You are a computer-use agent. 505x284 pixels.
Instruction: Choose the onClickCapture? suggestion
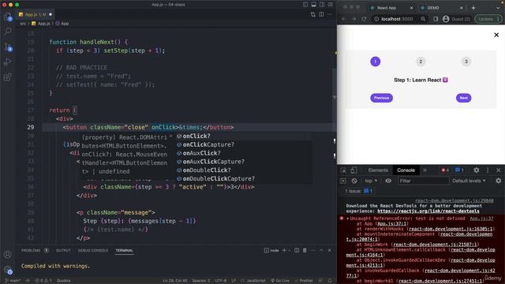pos(244,144)
